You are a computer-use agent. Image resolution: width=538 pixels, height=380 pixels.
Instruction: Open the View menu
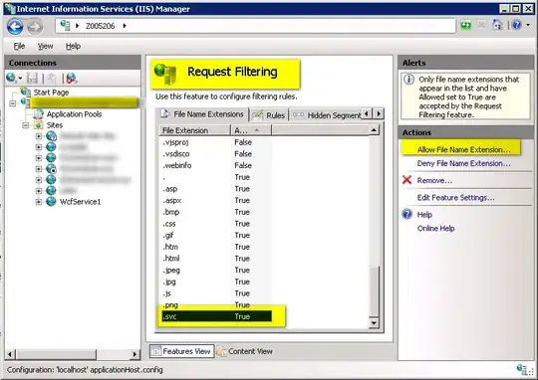tap(45, 46)
